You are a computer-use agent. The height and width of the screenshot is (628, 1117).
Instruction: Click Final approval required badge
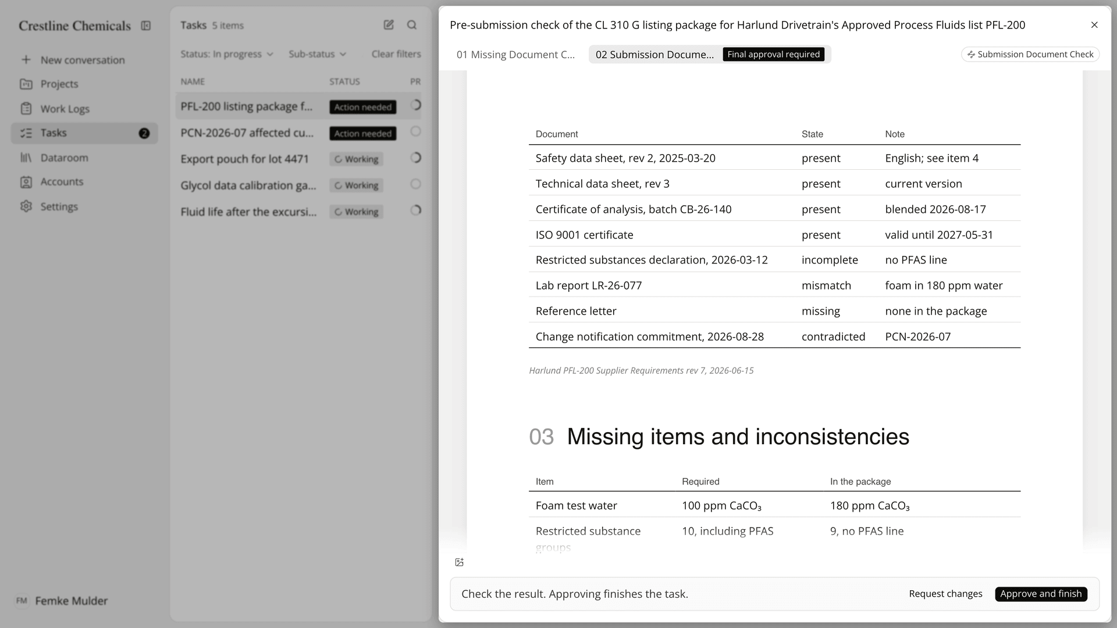pos(773,54)
